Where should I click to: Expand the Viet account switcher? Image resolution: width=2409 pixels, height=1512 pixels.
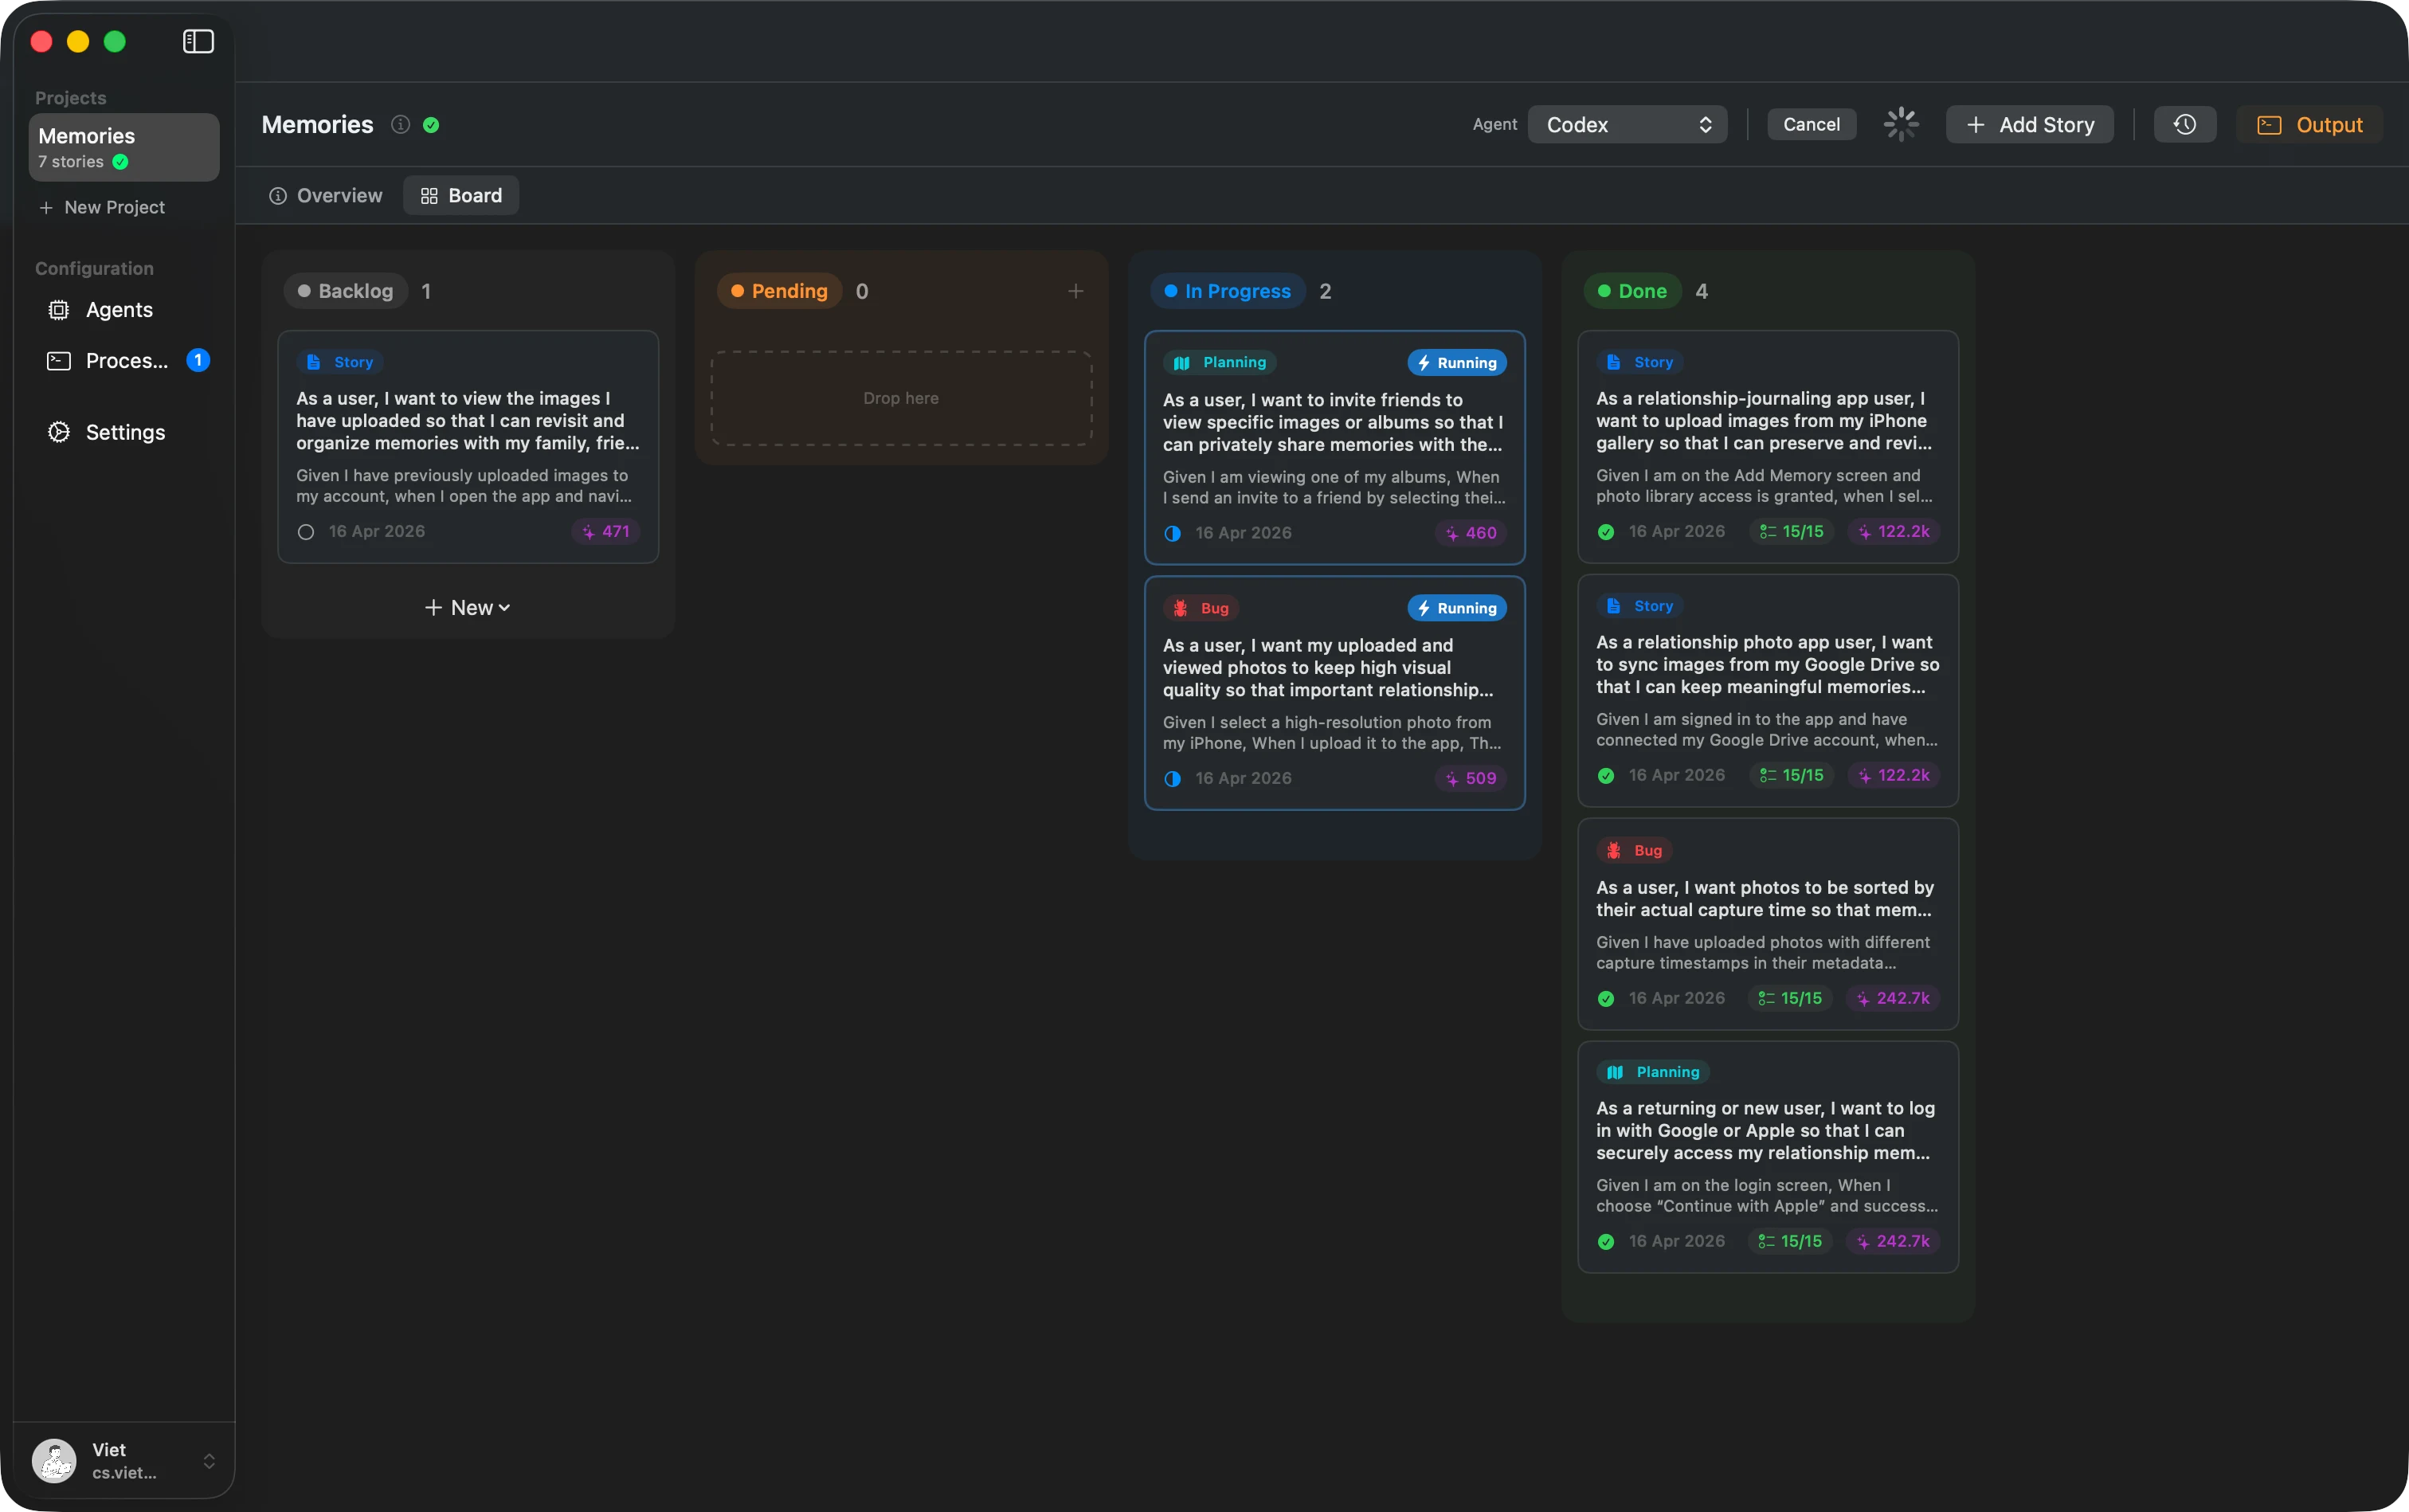209,1461
